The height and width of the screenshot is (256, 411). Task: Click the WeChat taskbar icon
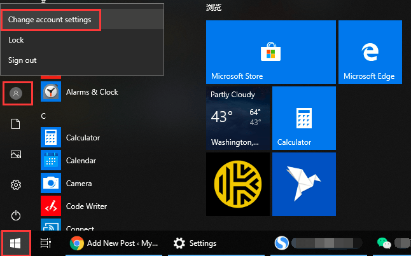(x=384, y=243)
